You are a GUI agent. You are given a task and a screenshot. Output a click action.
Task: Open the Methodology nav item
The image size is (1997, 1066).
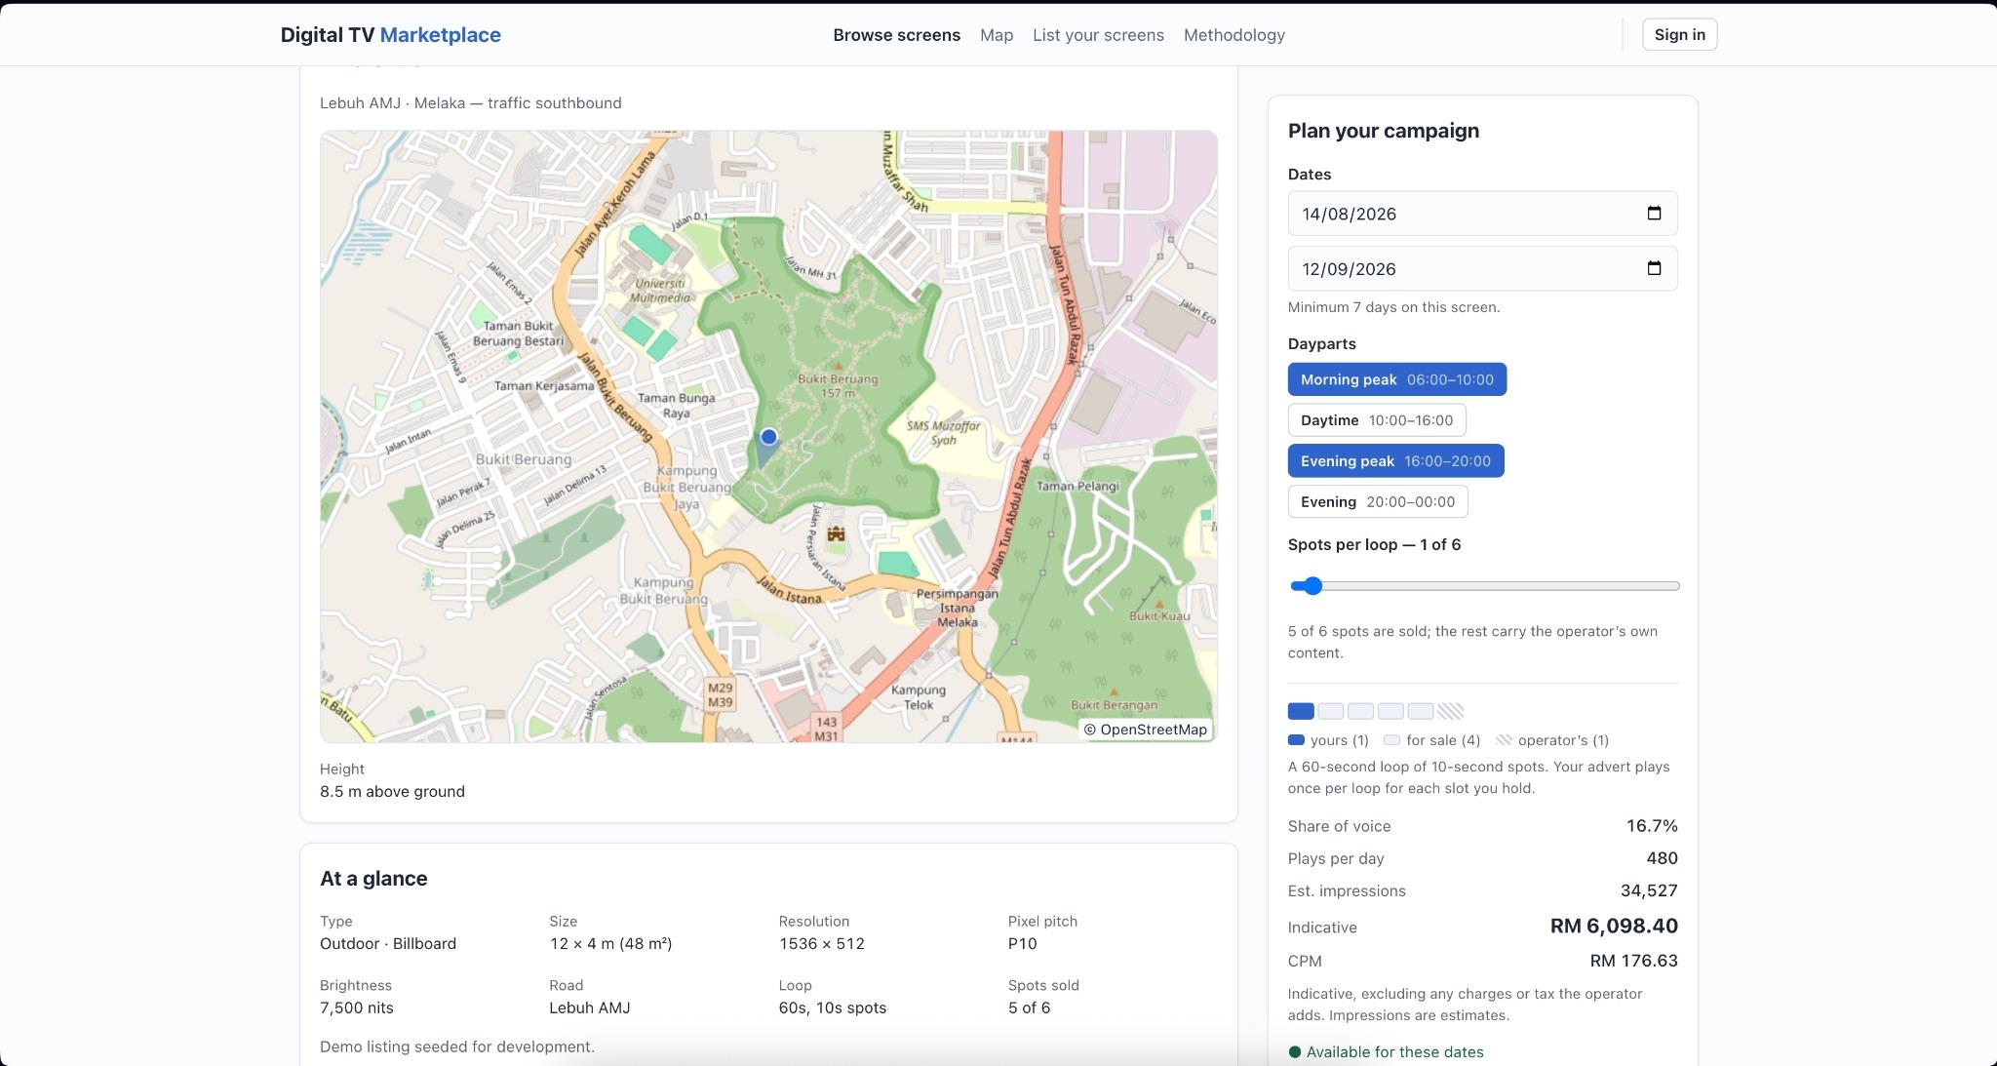pyautogui.click(x=1233, y=35)
